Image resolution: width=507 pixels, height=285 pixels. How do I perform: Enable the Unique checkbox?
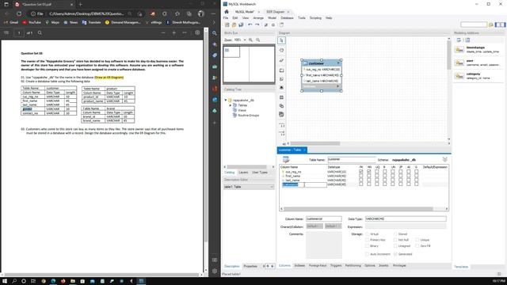pyautogui.click(x=417, y=240)
